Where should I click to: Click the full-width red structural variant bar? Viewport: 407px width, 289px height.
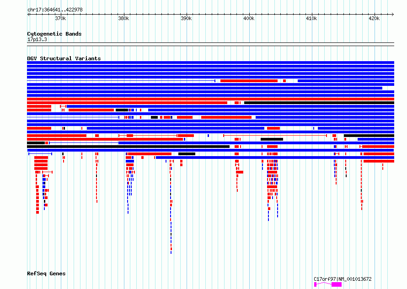pos(210,99)
